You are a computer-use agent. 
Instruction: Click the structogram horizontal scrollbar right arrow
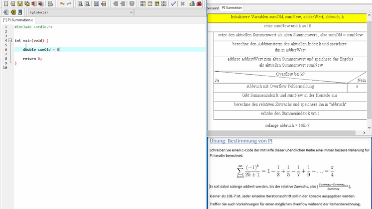(x=364, y=133)
